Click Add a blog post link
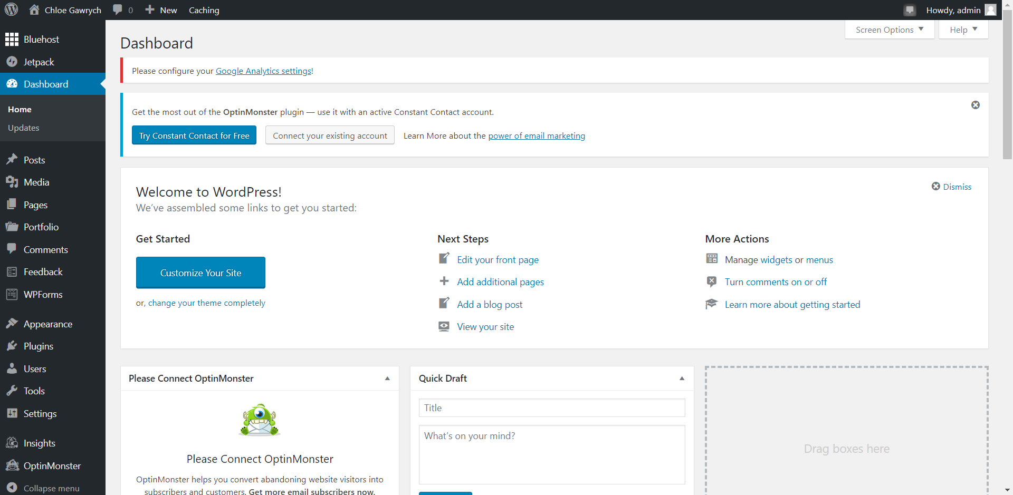 pyautogui.click(x=490, y=304)
